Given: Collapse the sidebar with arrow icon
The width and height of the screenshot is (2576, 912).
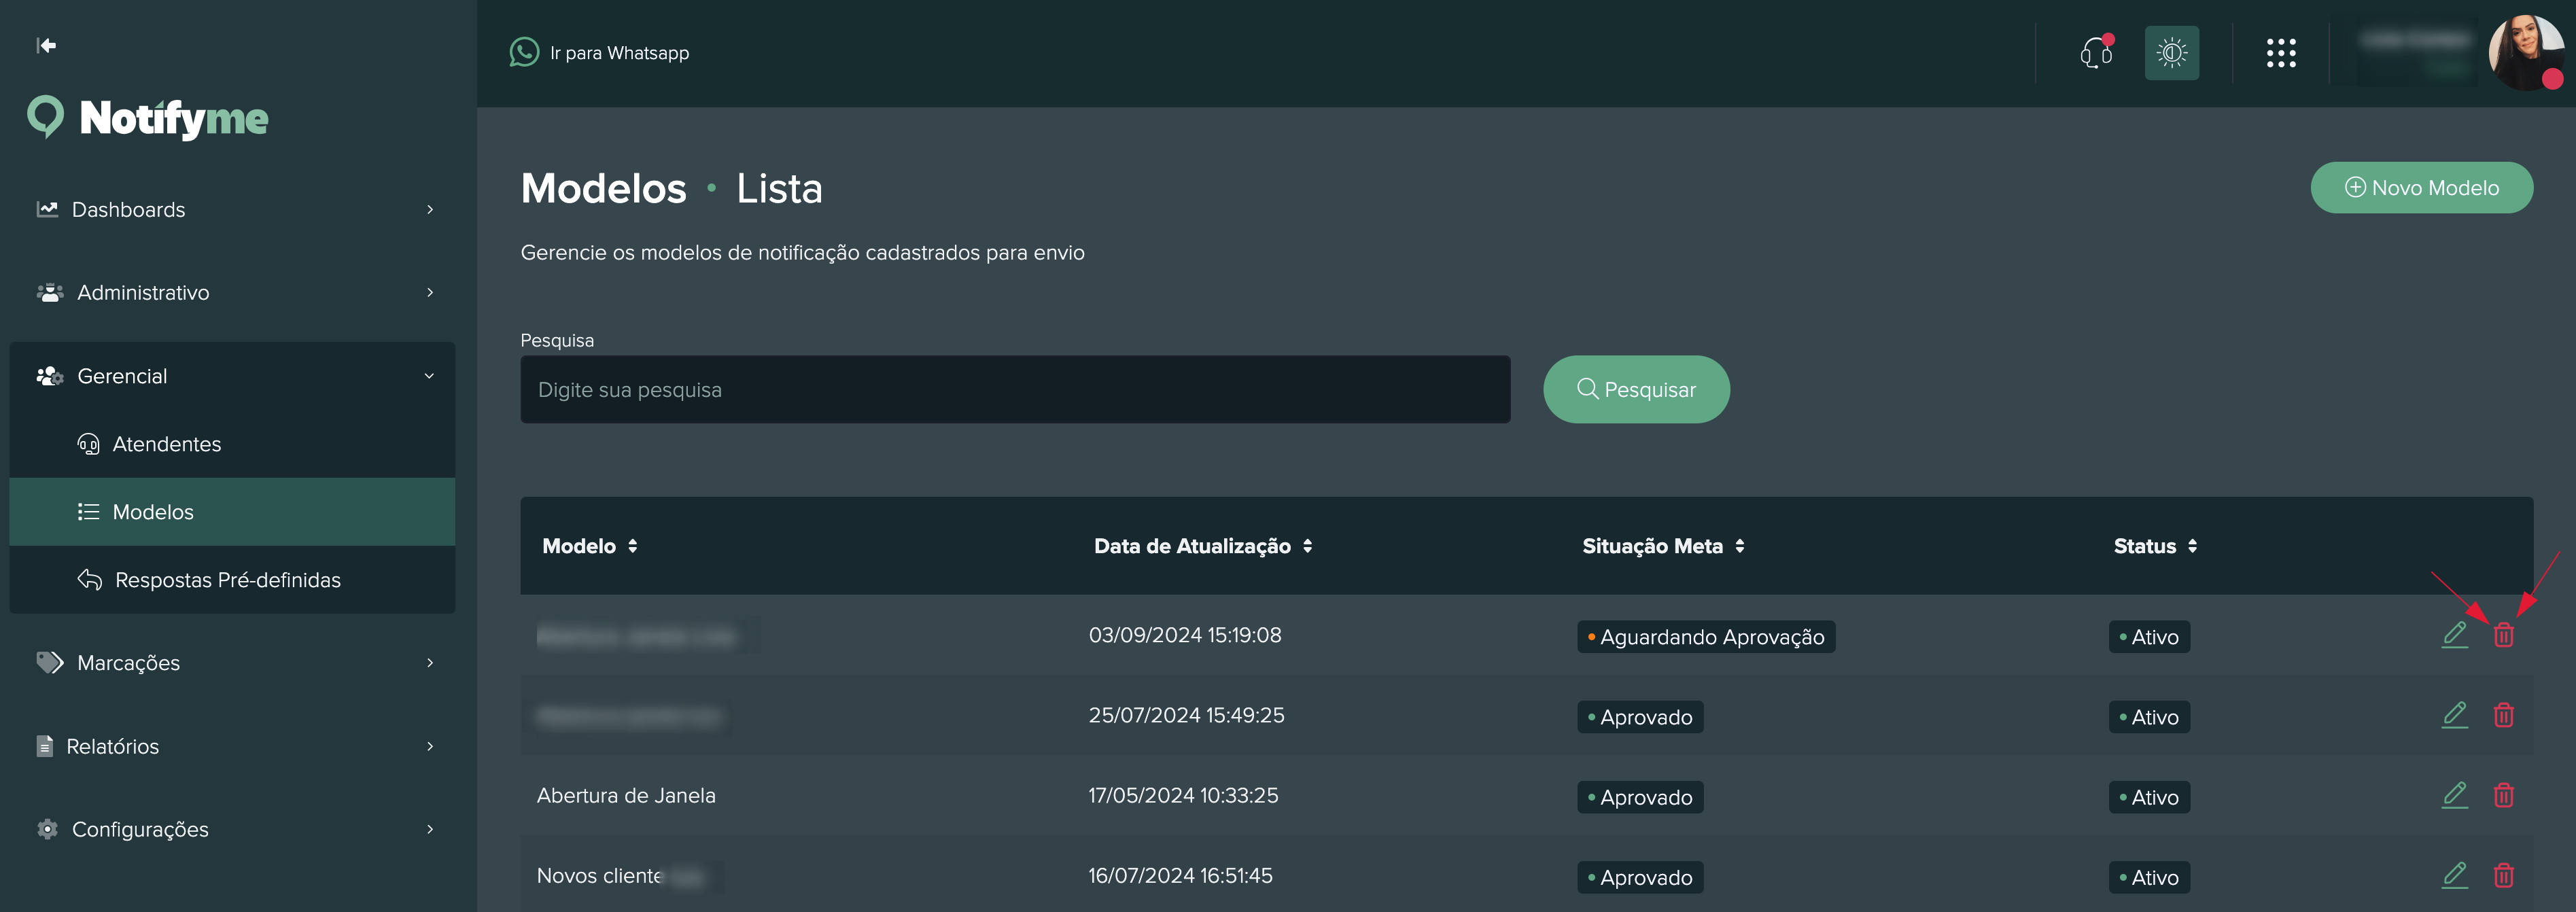Looking at the screenshot, I should [46, 45].
